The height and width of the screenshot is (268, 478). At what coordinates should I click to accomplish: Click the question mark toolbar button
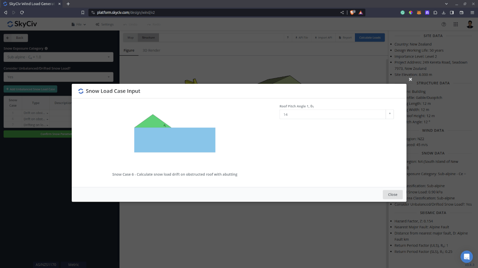pyautogui.click(x=288, y=37)
